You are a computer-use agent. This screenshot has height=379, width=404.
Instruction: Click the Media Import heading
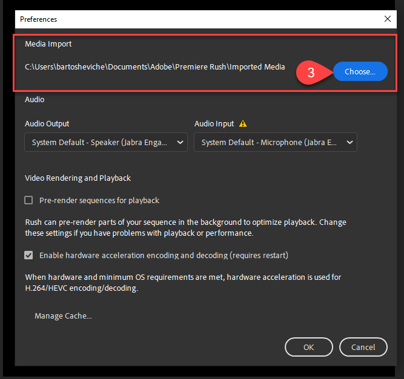[48, 44]
